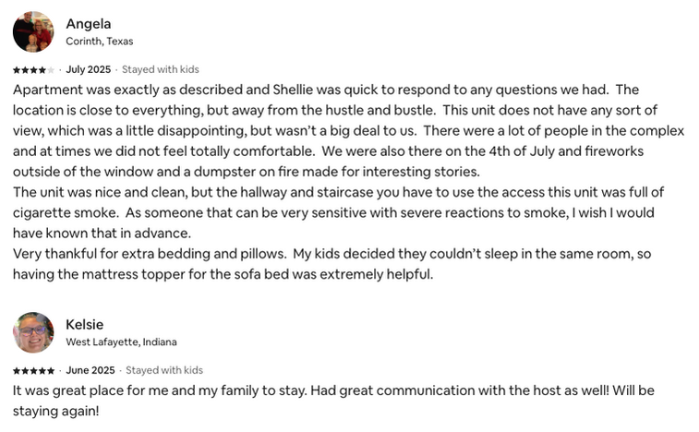
Task: Click the words 'staying again!' in Kelsie's review
Action: 55,411
